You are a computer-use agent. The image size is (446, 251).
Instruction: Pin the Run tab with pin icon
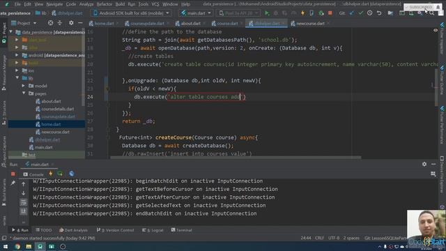coord(13,183)
